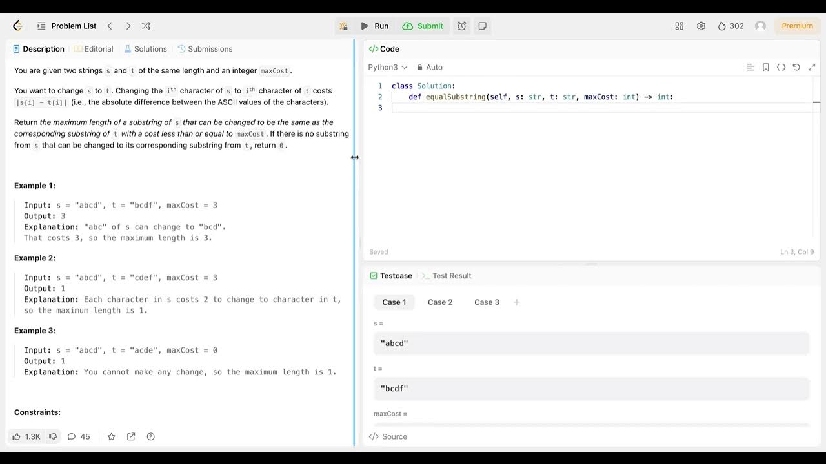Click the t input field "bcdf"
This screenshot has width=826, height=464.
click(x=591, y=389)
